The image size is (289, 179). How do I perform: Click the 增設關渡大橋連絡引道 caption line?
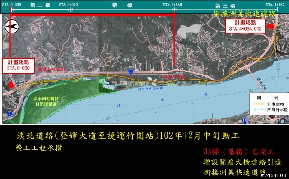(x=242, y=162)
